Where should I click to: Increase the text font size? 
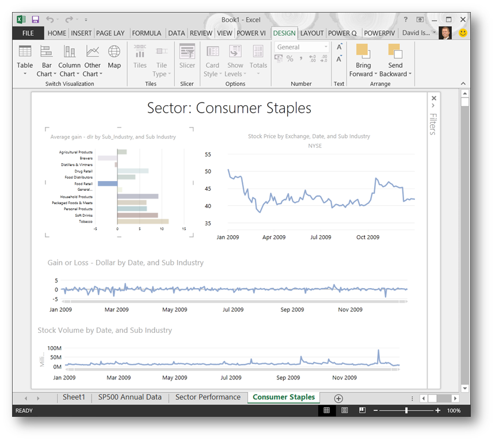[x=340, y=47]
